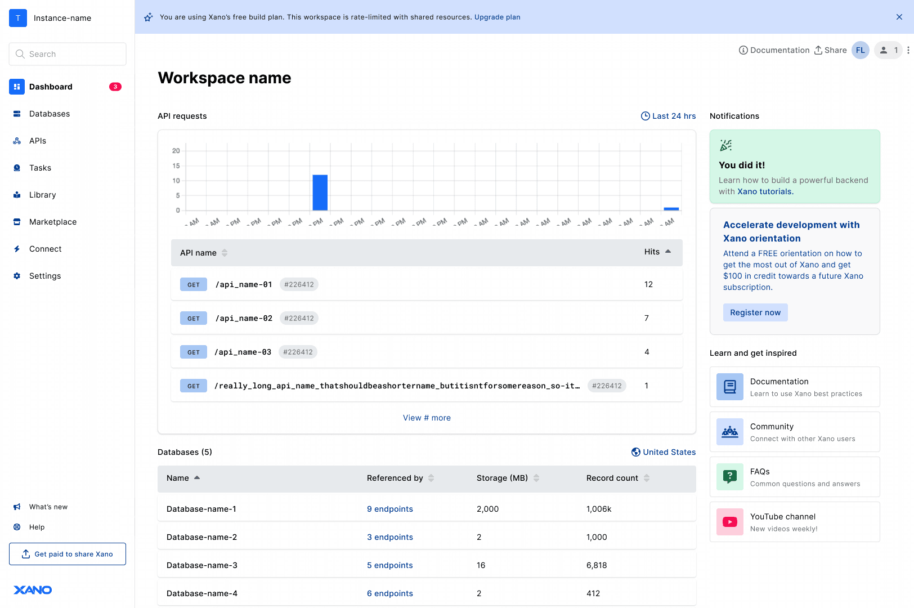Click the 9 endpoints link
This screenshot has height=608, width=914.
coord(390,509)
